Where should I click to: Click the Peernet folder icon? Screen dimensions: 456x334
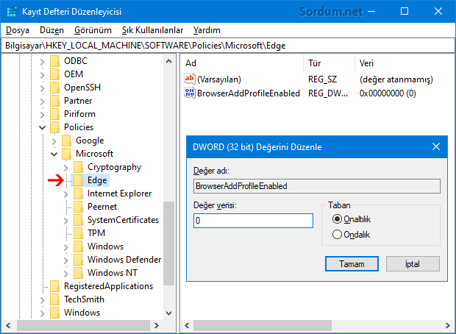pos(78,207)
